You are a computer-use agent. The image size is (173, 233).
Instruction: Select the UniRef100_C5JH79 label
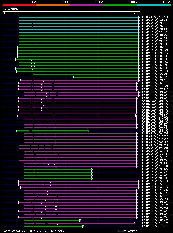click(155, 157)
